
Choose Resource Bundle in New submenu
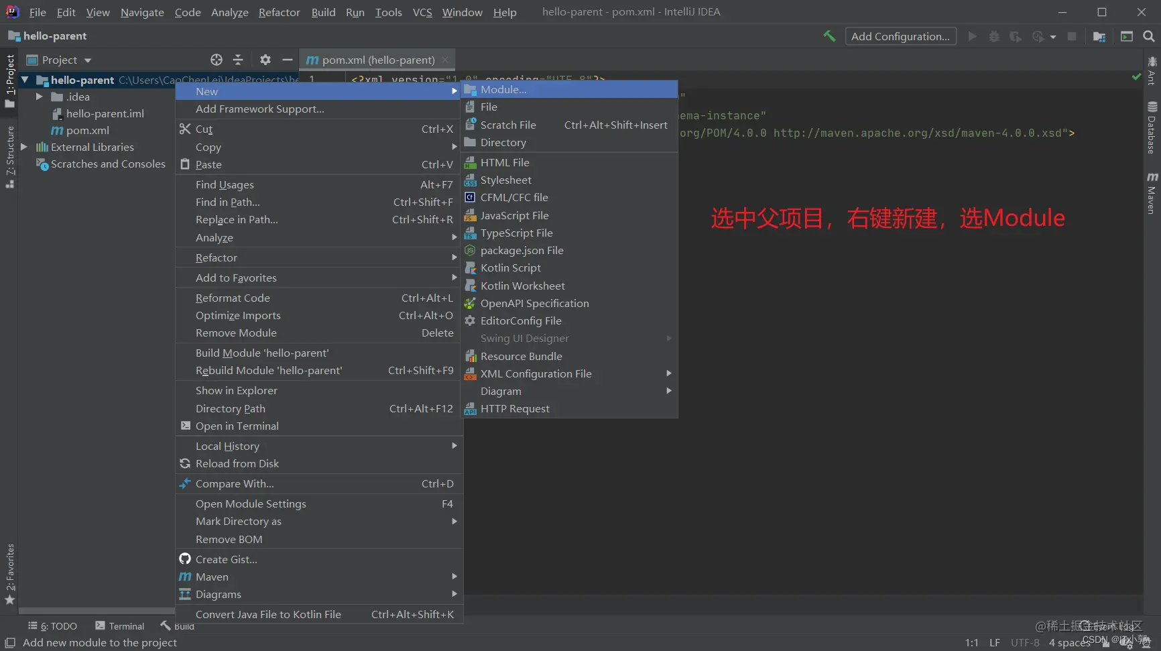tap(569, 356)
